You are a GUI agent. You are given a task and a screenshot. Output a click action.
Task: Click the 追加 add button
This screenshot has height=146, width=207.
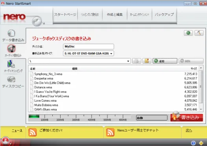pyautogui.click(x=165, y=61)
